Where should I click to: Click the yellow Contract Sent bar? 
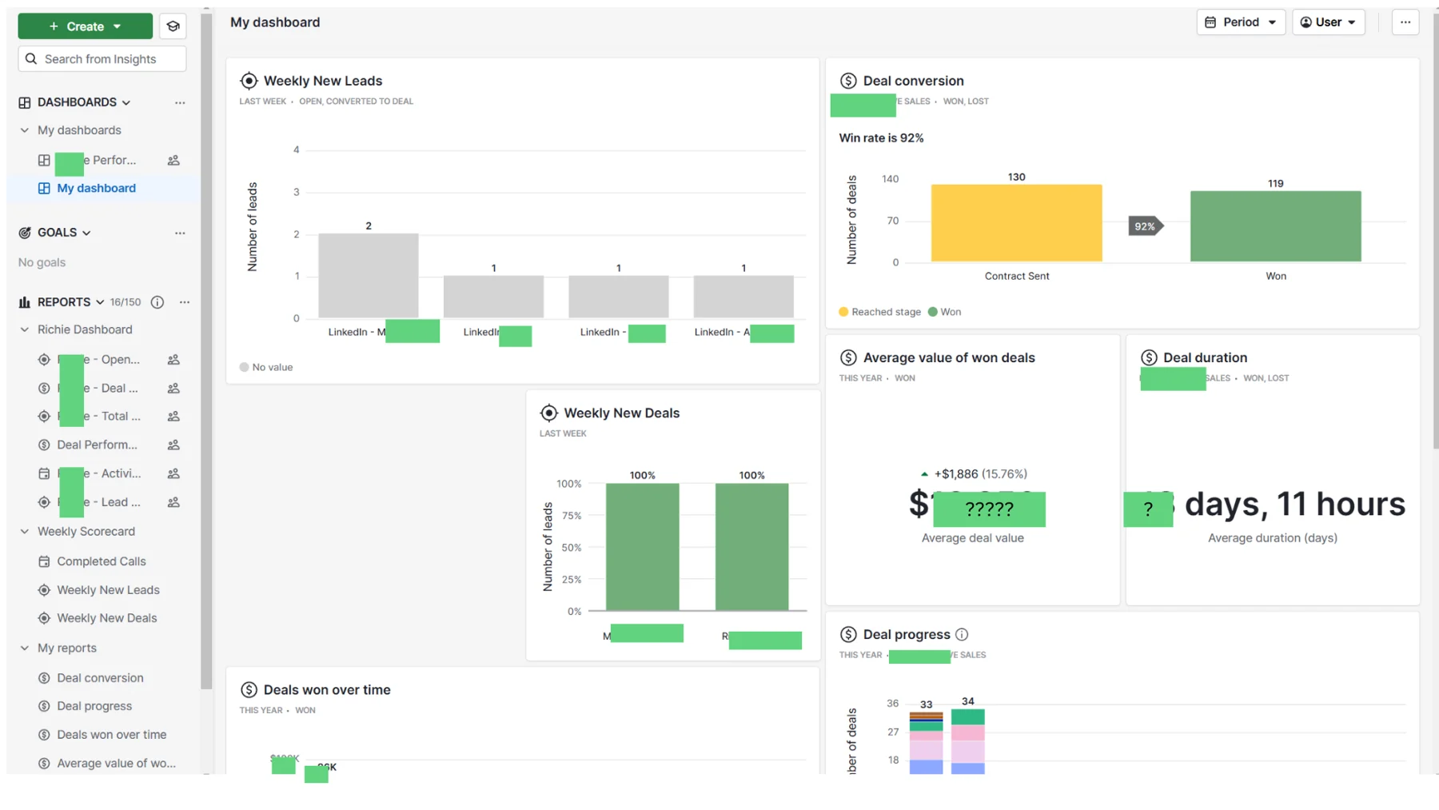point(1016,223)
